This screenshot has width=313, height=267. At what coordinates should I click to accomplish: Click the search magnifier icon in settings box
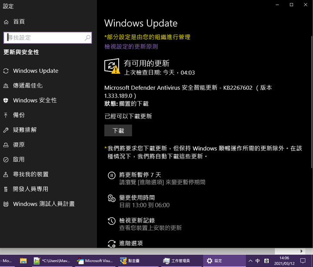click(87, 37)
